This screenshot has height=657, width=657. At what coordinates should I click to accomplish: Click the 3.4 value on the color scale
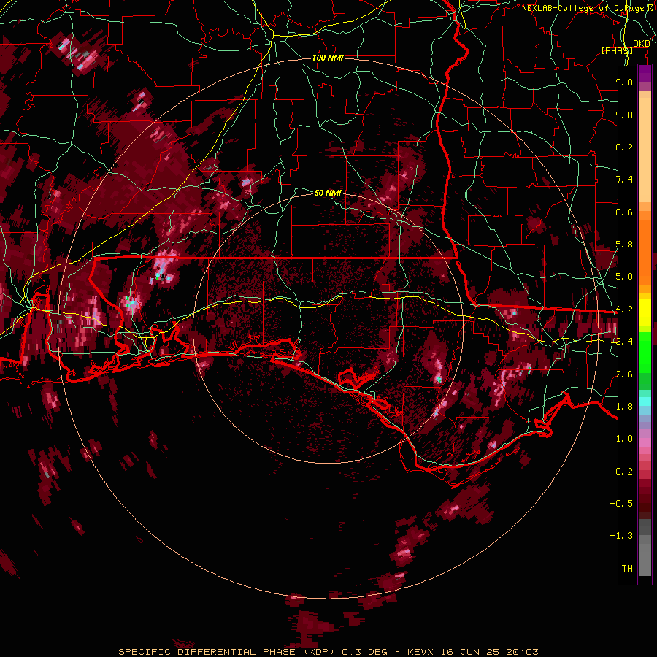[x=624, y=342]
